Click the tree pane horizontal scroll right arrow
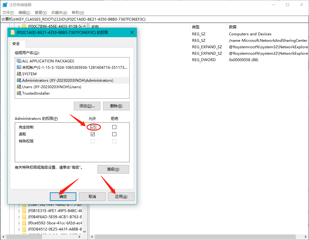The height and width of the screenshot is (240, 309). click(x=79, y=237)
